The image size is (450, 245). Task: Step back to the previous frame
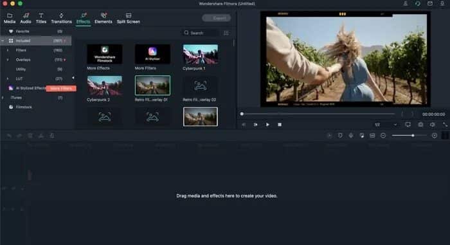(244, 125)
